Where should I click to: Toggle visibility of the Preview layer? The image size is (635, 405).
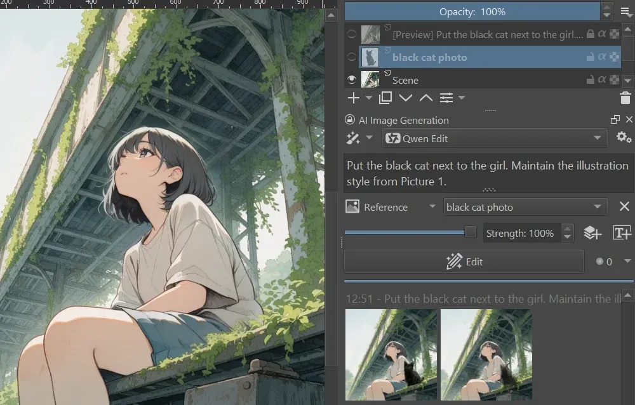(x=350, y=34)
